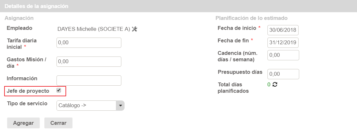357x129 pixels.
Task: Select the Gastos Misión / día input
Action: tap(89, 61)
